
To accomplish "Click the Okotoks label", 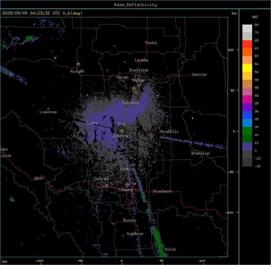I will pyautogui.click(x=130, y=220).
